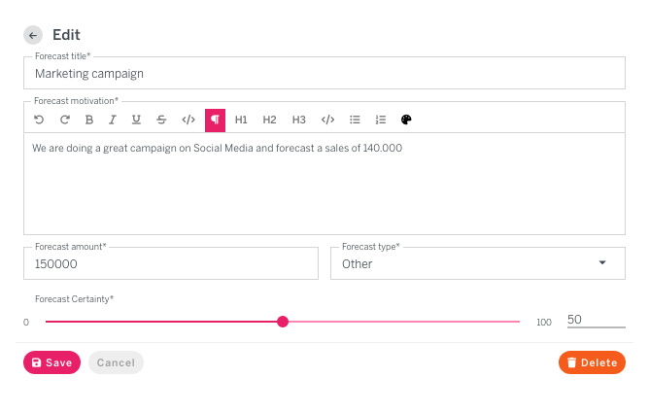Image resolution: width=649 pixels, height=412 pixels.
Task: Toggle underline formatting
Action: point(136,120)
